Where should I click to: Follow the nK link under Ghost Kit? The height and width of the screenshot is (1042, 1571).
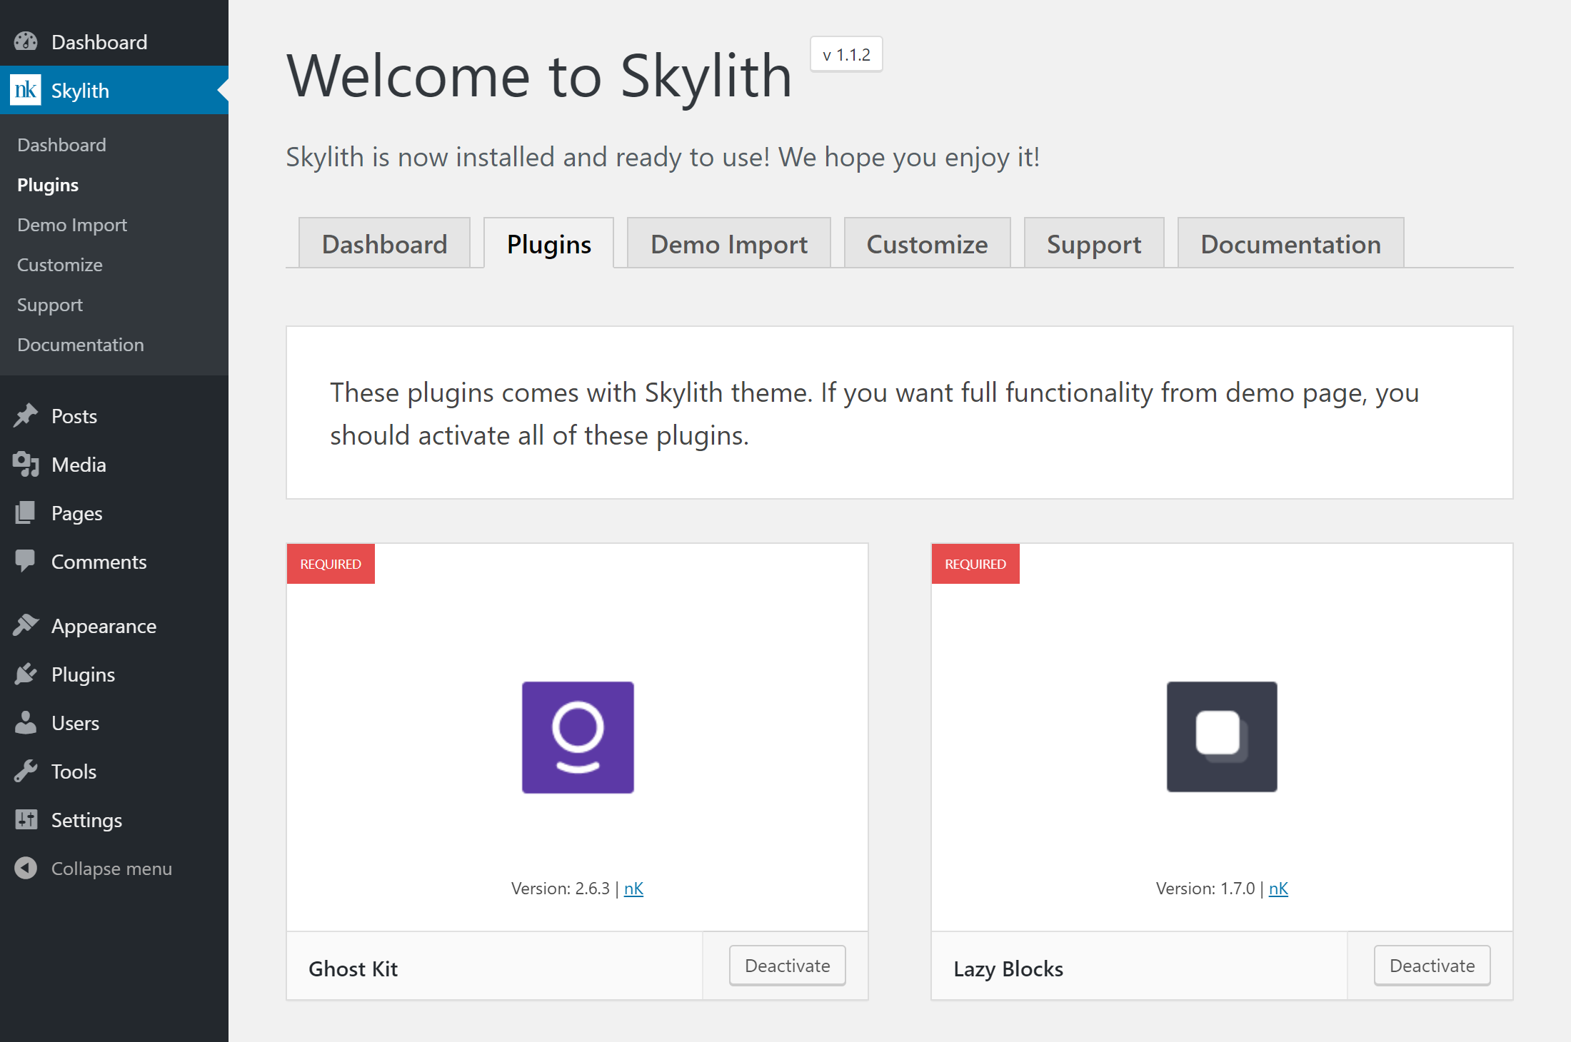633,889
